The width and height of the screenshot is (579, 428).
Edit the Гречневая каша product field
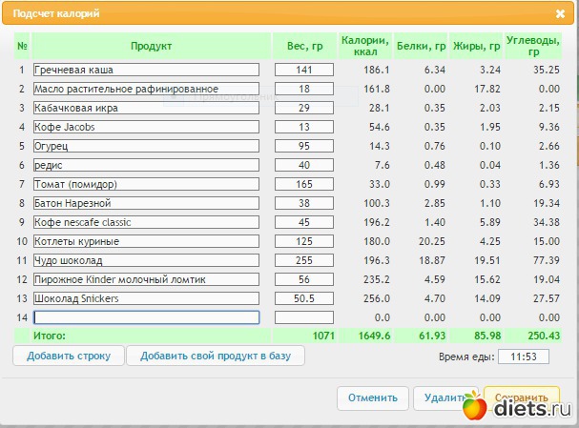point(147,70)
